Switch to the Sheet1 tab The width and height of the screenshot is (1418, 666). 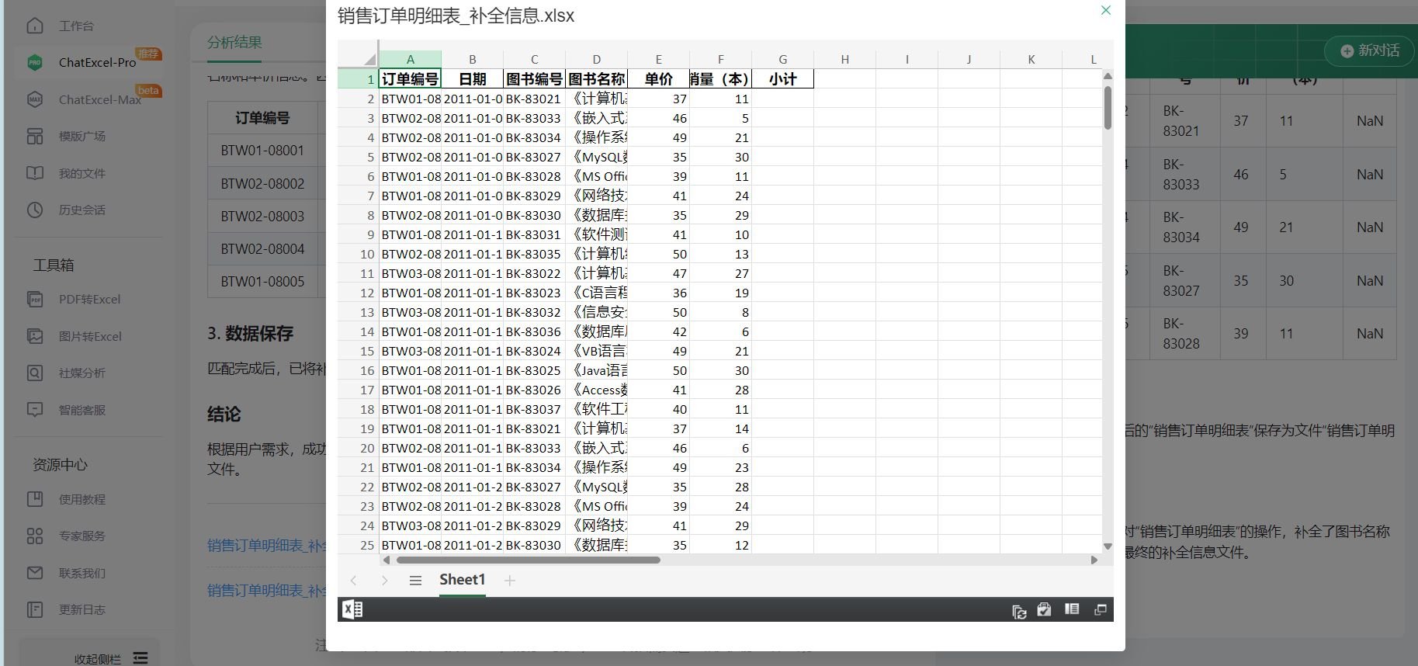(462, 580)
